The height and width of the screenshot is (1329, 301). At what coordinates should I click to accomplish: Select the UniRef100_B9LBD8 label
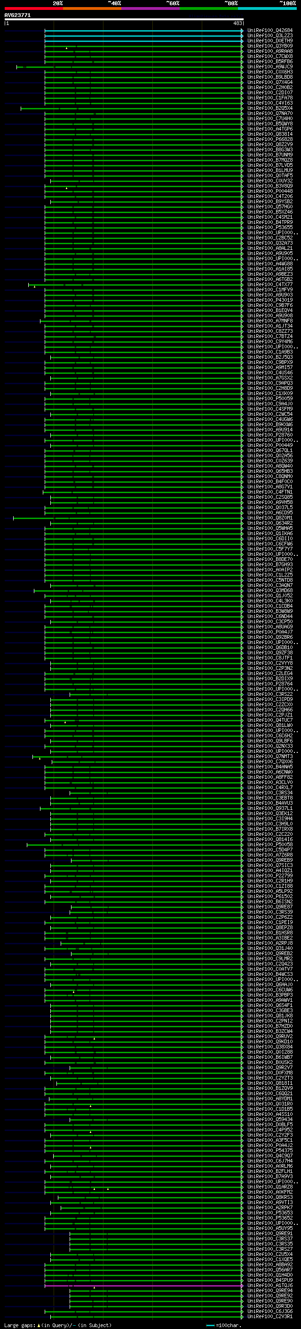pos(270,77)
